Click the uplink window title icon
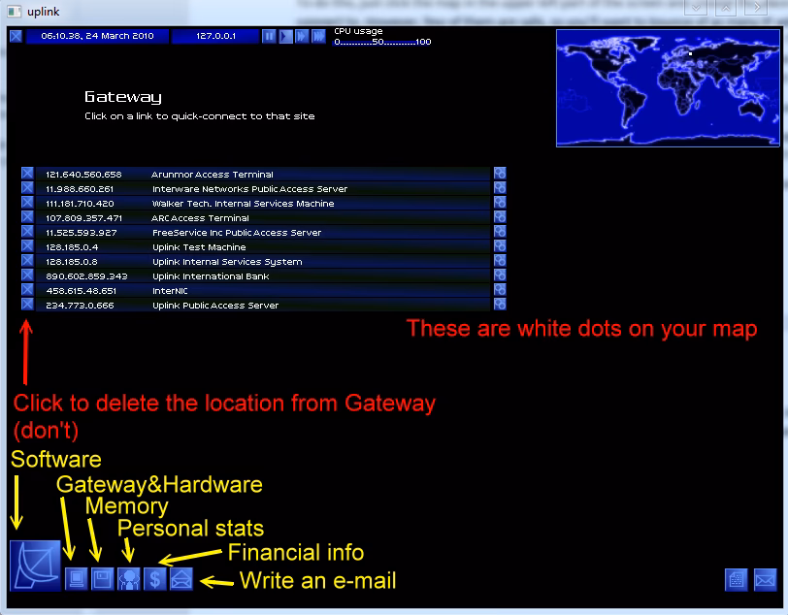788x615 pixels. (15, 11)
